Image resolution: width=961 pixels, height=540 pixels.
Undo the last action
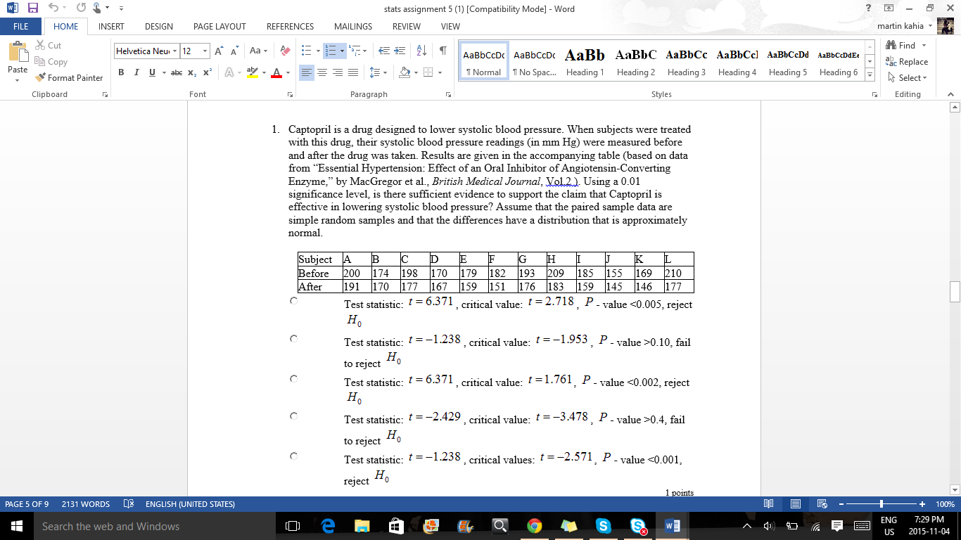point(54,8)
